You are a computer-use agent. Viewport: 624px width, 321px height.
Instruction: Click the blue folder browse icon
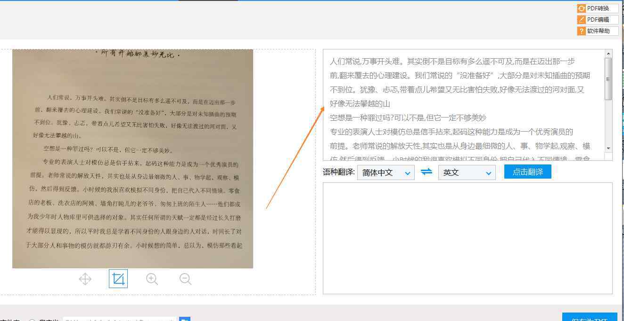pyautogui.click(x=185, y=320)
